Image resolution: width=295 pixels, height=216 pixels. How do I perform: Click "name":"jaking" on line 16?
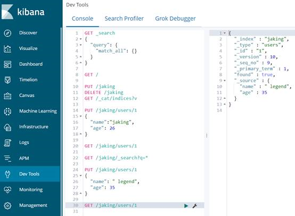(112, 122)
